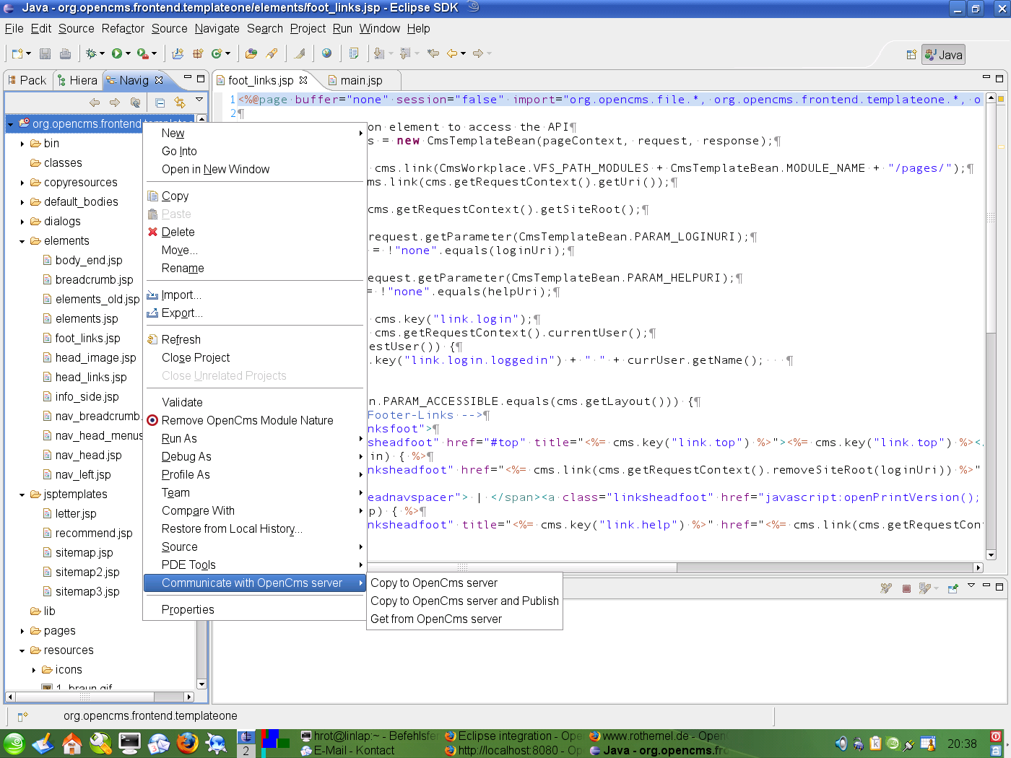Click the New wizard toolbar icon

coord(17,53)
